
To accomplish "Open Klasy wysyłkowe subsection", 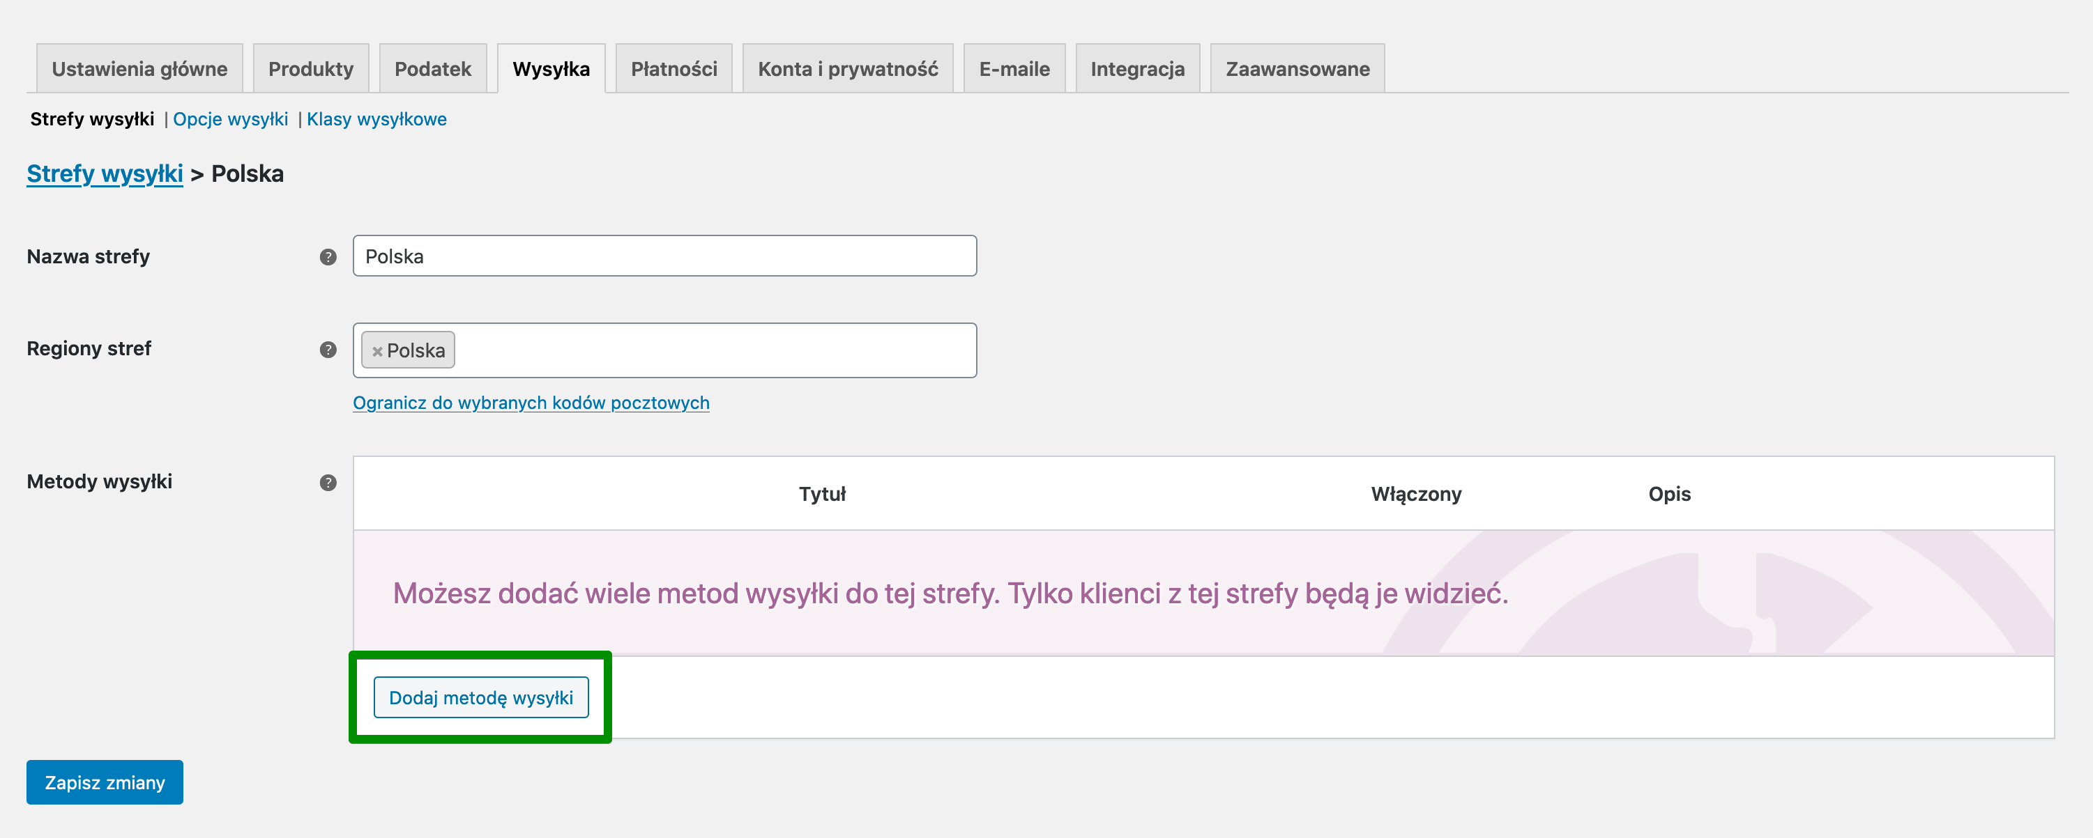I will point(377,119).
